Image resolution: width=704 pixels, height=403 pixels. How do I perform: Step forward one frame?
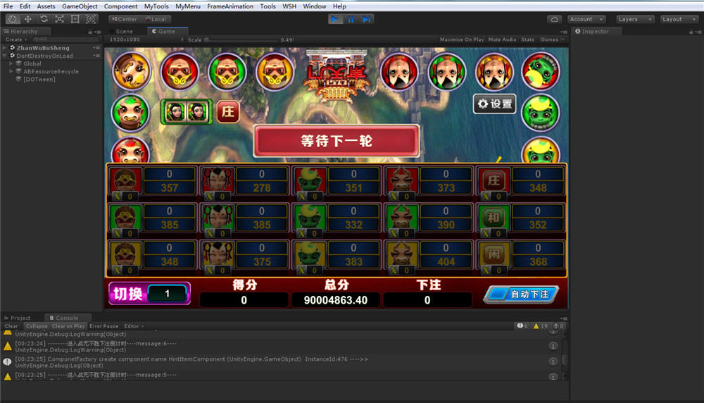coord(367,19)
